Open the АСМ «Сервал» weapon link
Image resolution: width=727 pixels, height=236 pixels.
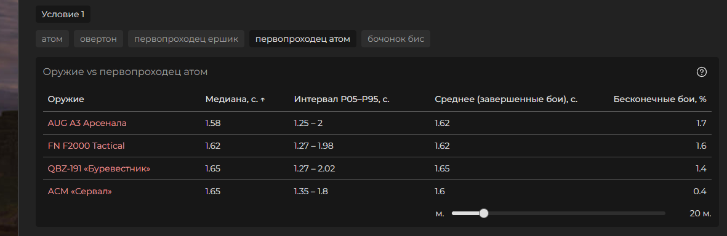[x=80, y=191]
